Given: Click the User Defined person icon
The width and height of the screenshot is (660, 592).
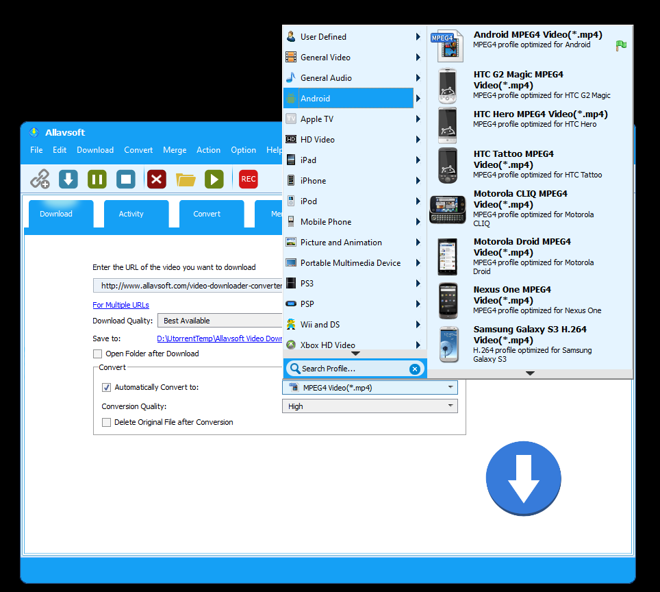Looking at the screenshot, I should point(291,36).
